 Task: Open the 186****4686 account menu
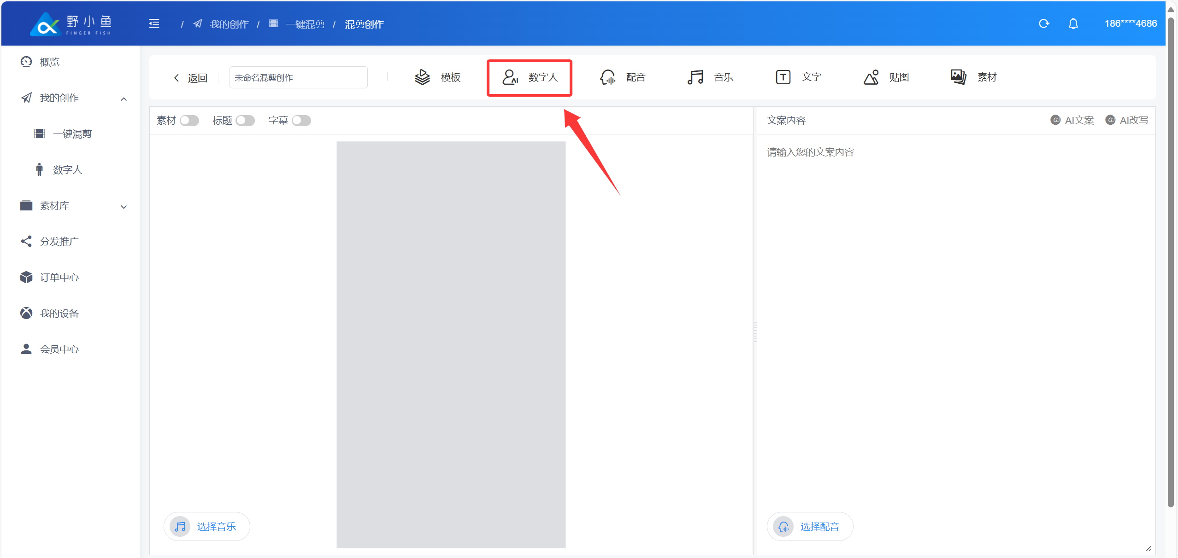pos(1130,23)
